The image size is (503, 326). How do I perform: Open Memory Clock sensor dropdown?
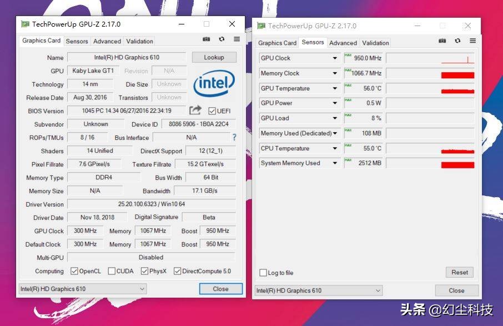click(335, 73)
